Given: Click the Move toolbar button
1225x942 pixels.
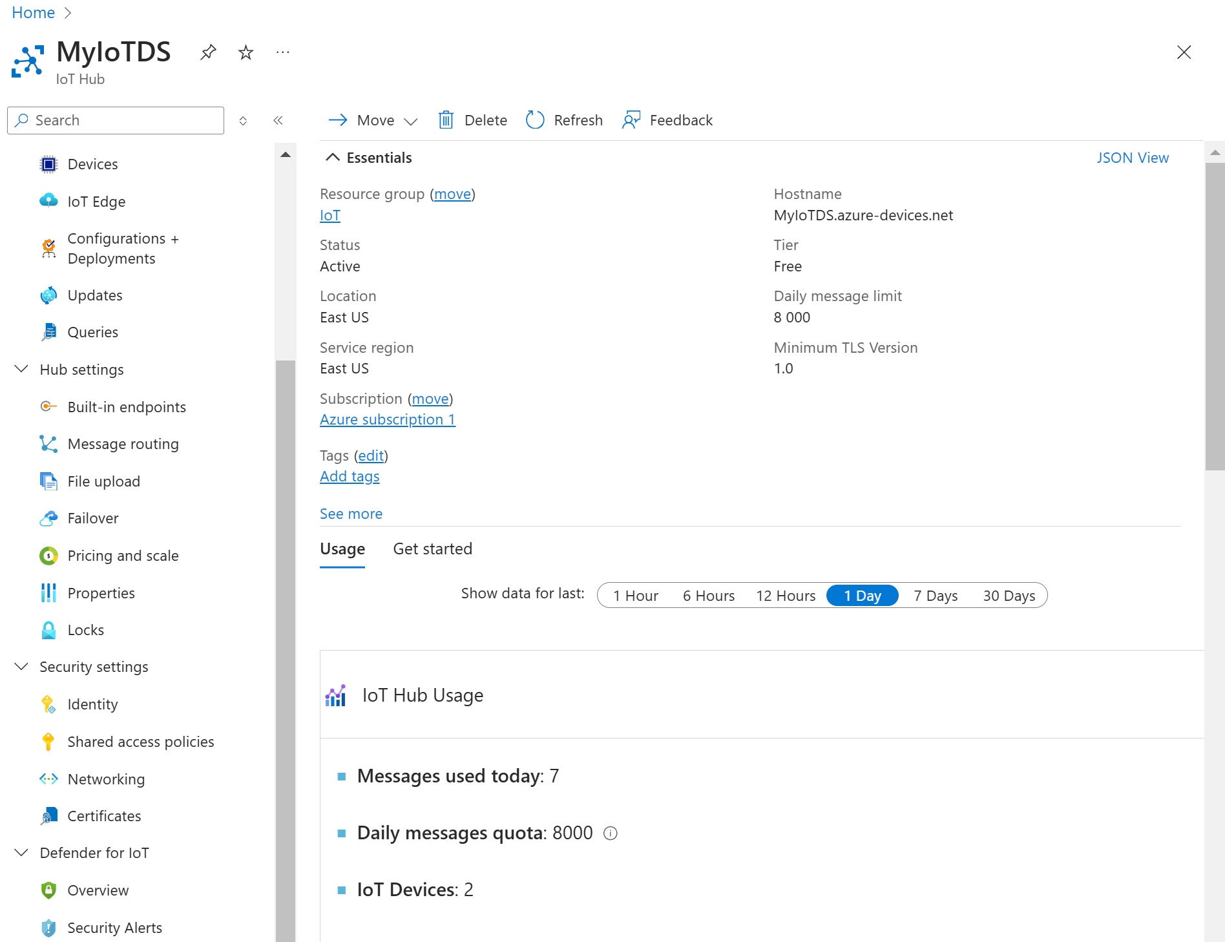Looking at the screenshot, I should click(373, 120).
